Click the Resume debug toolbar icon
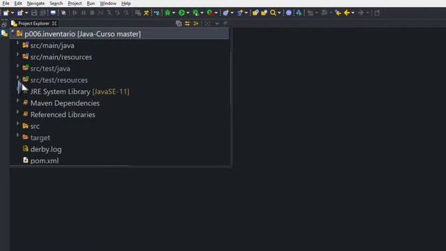The height and width of the screenshot is (251, 446). [x=75, y=13]
